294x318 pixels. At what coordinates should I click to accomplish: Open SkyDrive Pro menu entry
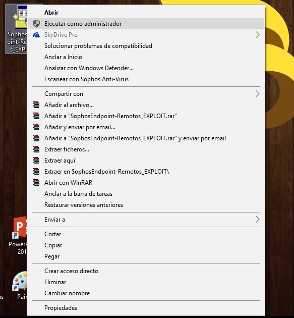coord(146,35)
